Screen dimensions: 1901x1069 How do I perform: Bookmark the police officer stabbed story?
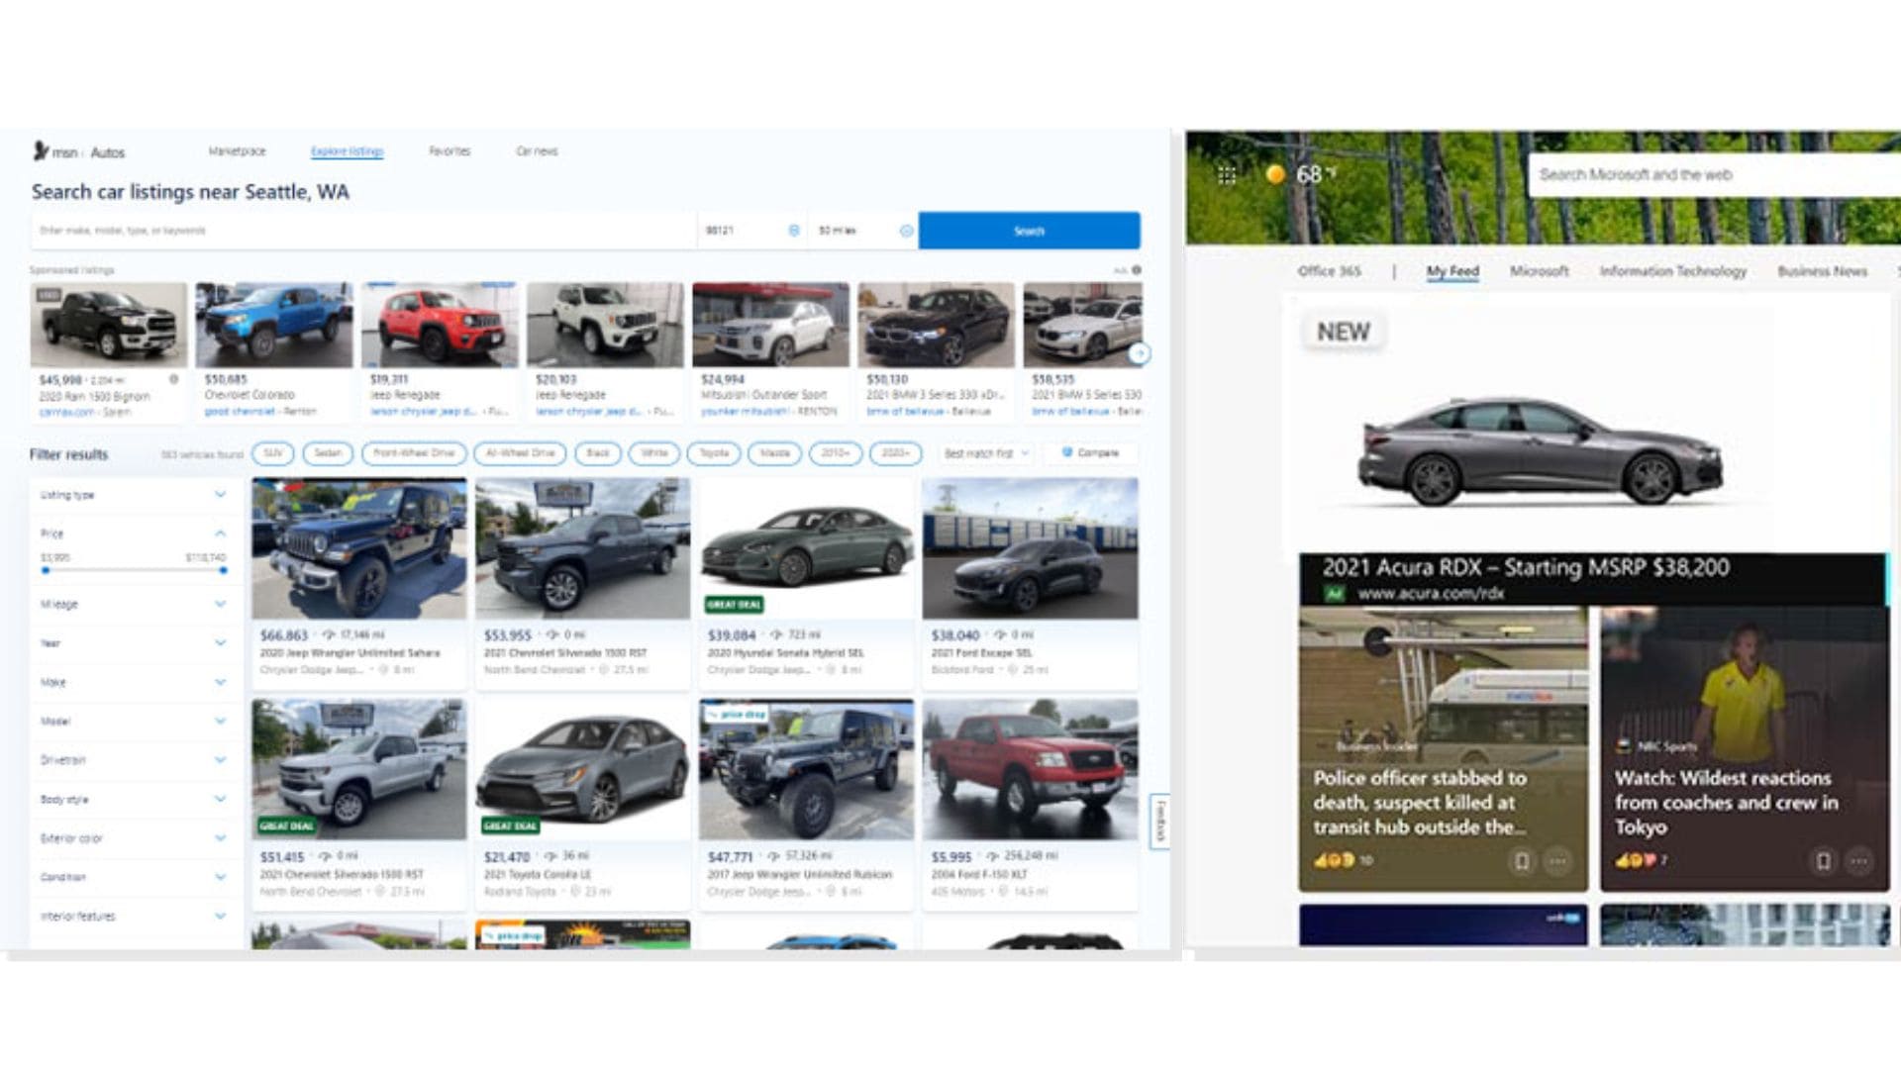(1522, 861)
